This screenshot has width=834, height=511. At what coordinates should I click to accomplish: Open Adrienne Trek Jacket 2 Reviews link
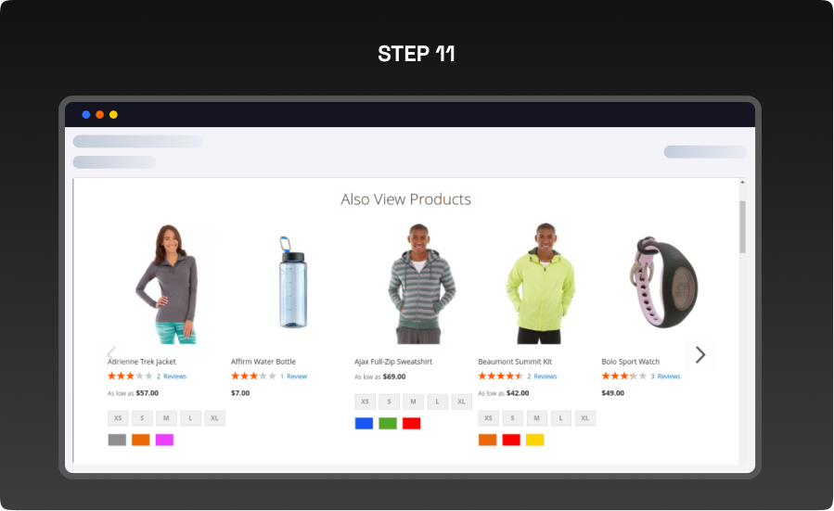(172, 377)
